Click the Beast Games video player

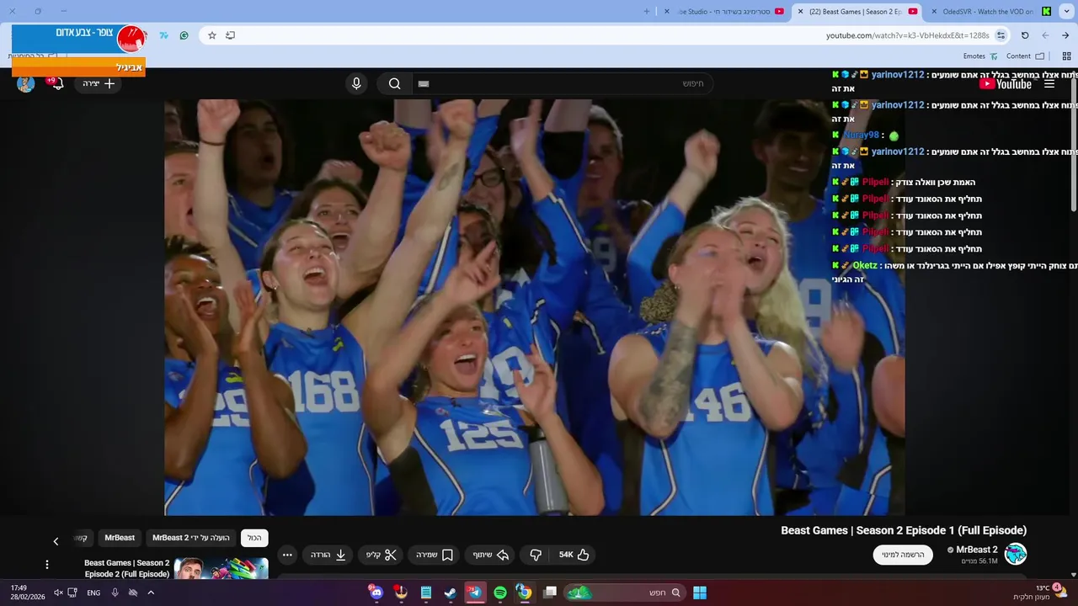click(x=535, y=307)
